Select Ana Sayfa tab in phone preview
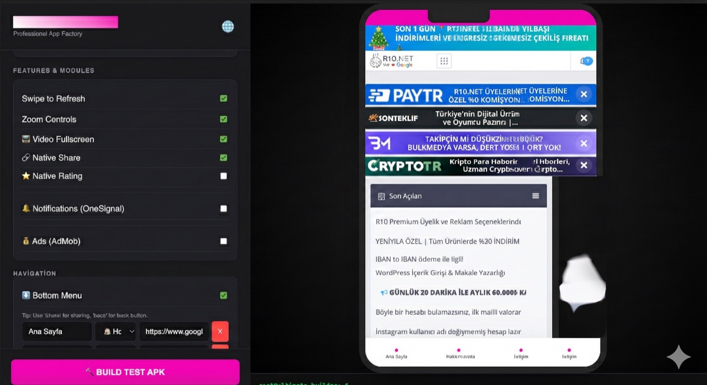 (396, 354)
